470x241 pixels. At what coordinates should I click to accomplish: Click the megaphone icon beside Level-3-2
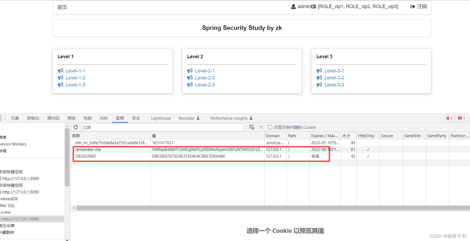(x=319, y=78)
